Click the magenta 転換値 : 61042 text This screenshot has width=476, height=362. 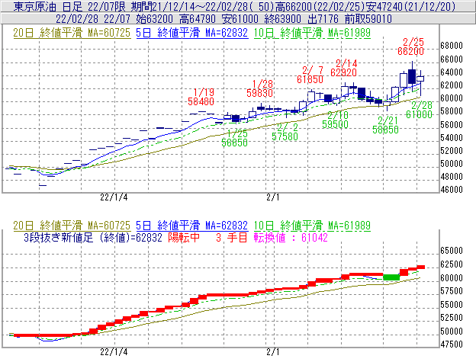pos(291,237)
